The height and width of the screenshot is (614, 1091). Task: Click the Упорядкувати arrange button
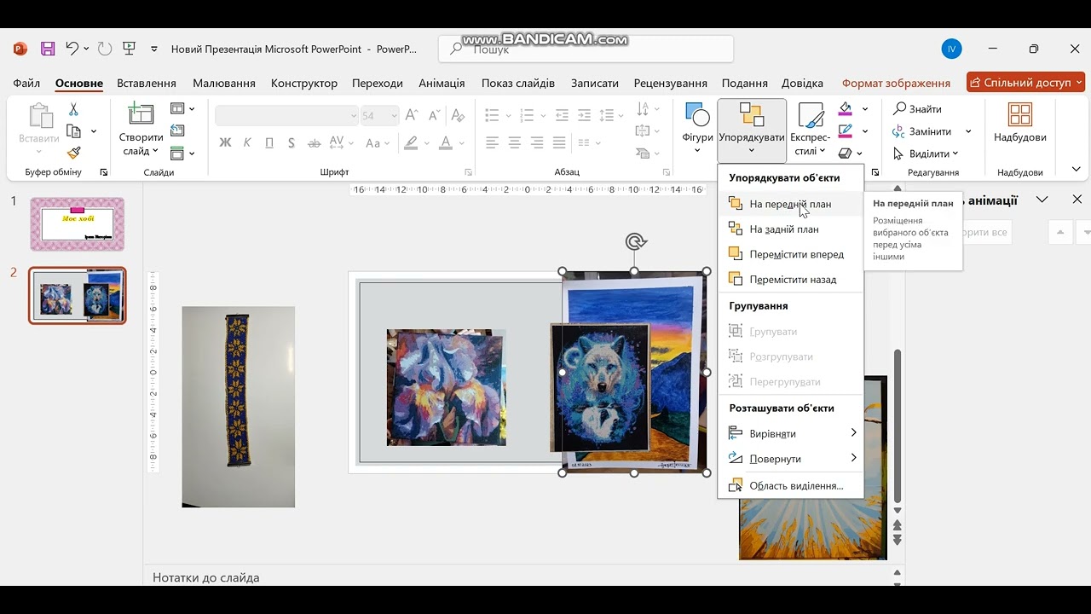[752, 130]
